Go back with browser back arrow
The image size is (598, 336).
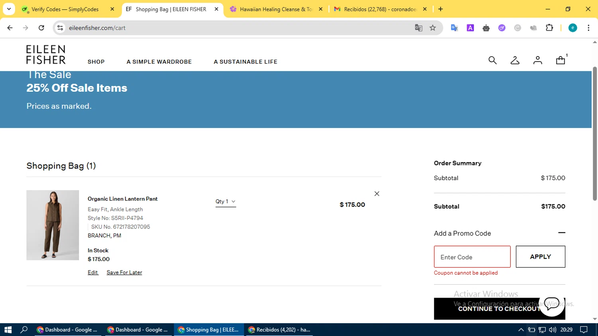click(x=10, y=28)
